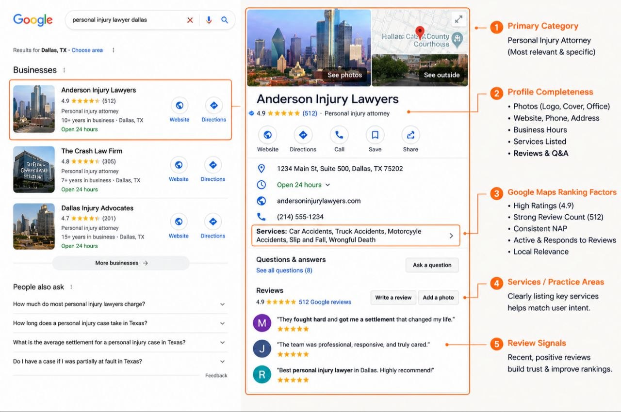Expand the photo panel with expand icon

click(458, 19)
